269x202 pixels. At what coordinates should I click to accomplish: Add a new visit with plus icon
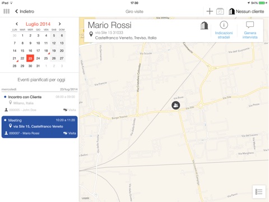pos(210,11)
